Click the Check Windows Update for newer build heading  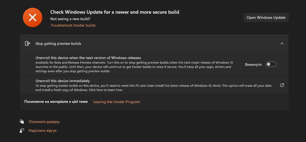[115, 12]
